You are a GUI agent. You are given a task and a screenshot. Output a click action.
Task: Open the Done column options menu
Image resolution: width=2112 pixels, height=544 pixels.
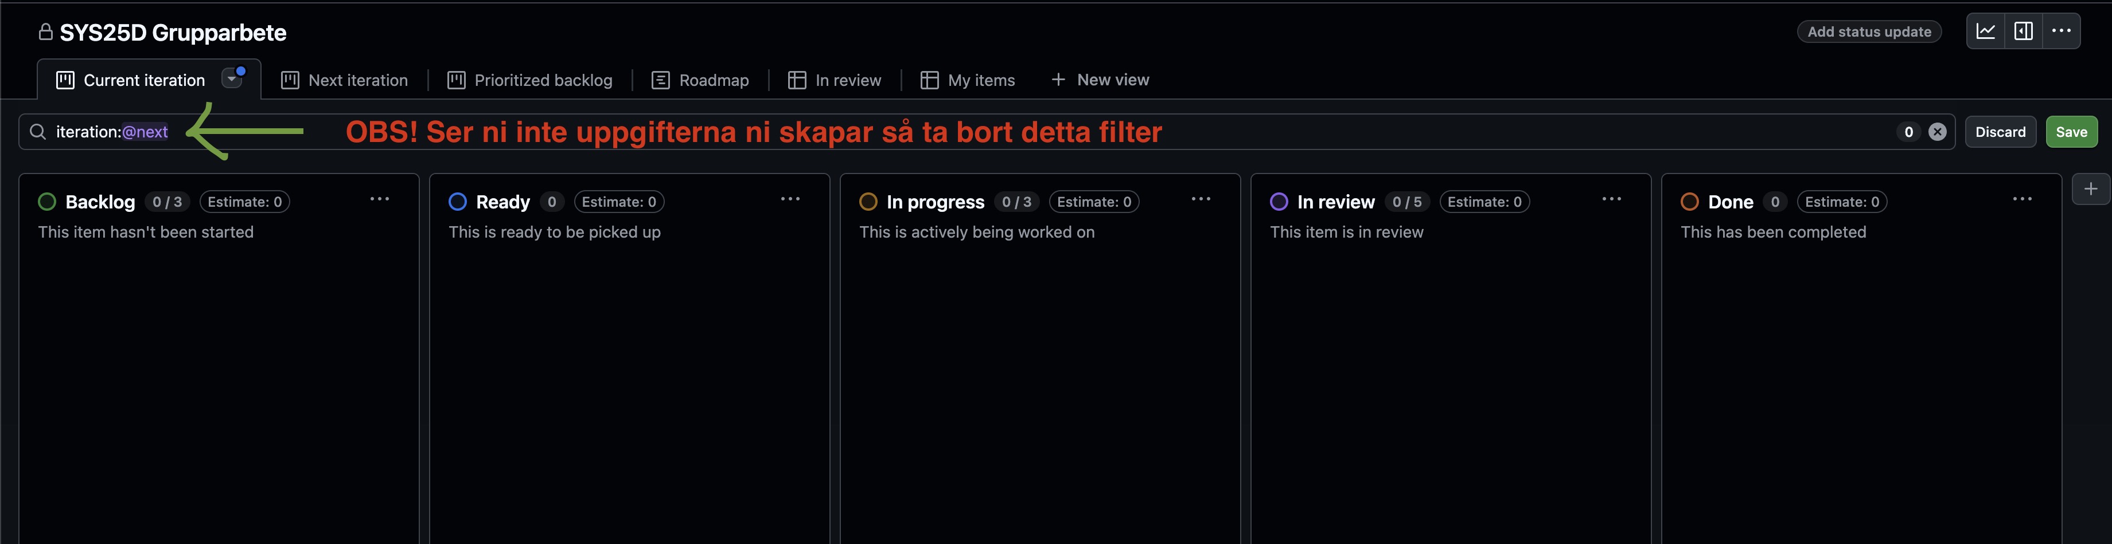pyautogui.click(x=2023, y=199)
